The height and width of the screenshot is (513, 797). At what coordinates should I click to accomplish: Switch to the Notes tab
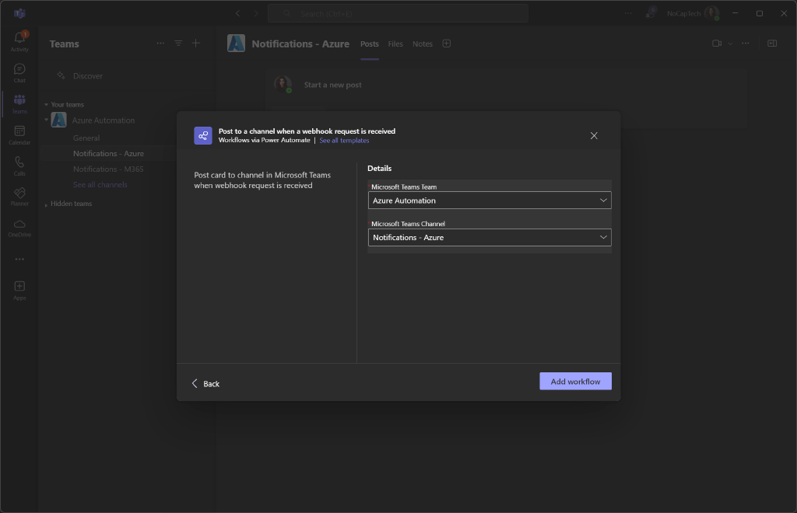[x=423, y=44]
